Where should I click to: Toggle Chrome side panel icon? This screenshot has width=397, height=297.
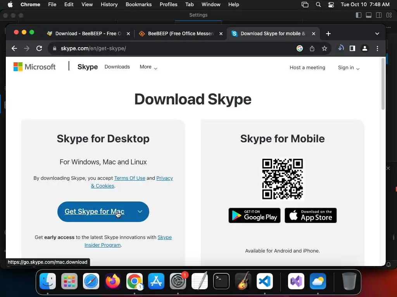352,48
